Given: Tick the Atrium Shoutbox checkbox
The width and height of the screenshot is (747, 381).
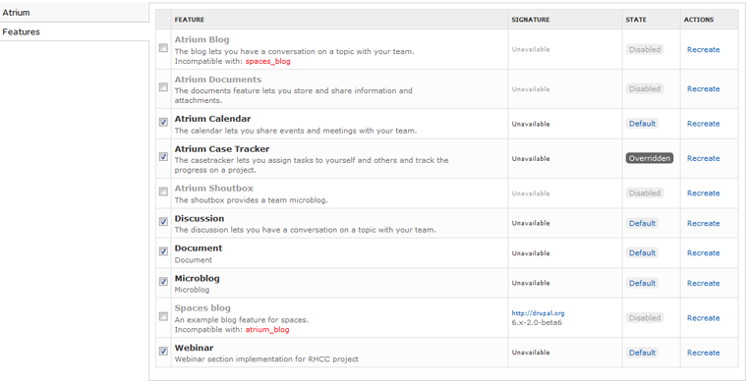Looking at the screenshot, I should click(163, 191).
